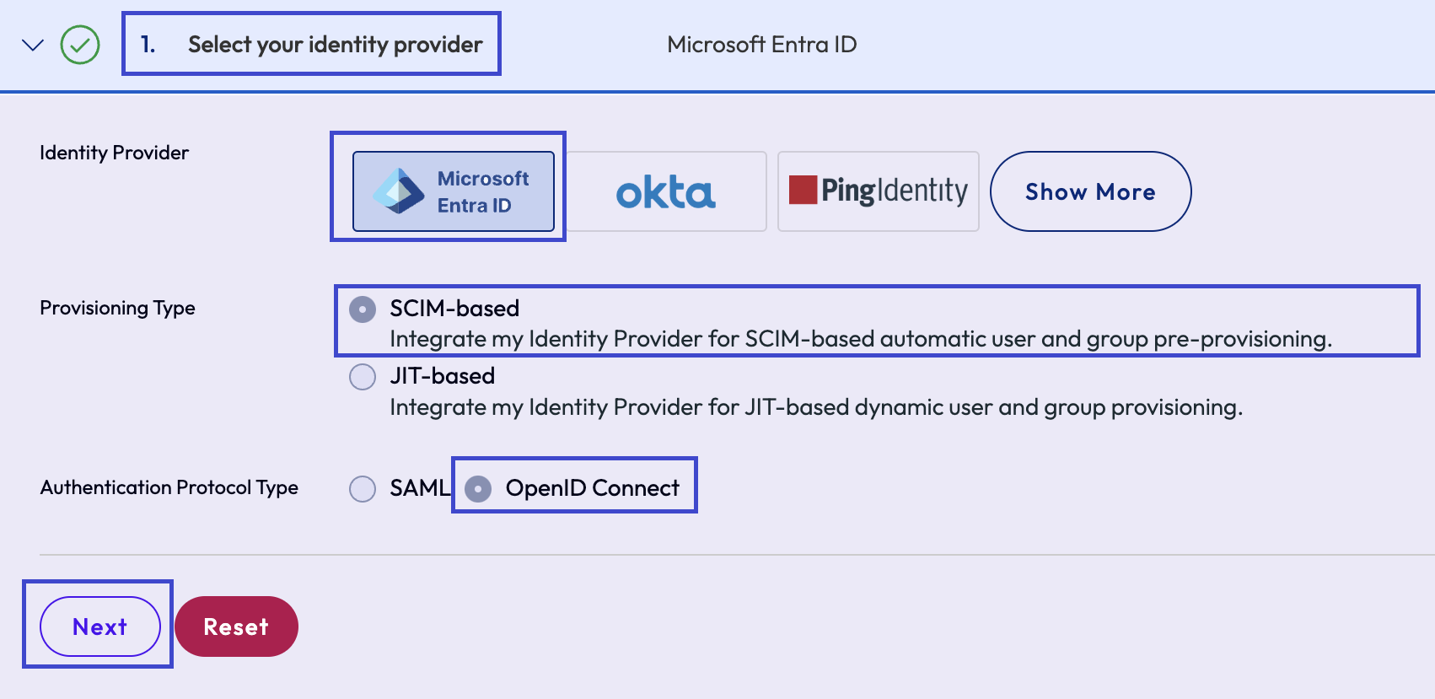Click the 'Authentication Protocol Type' label
1435x699 pixels.
169,487
